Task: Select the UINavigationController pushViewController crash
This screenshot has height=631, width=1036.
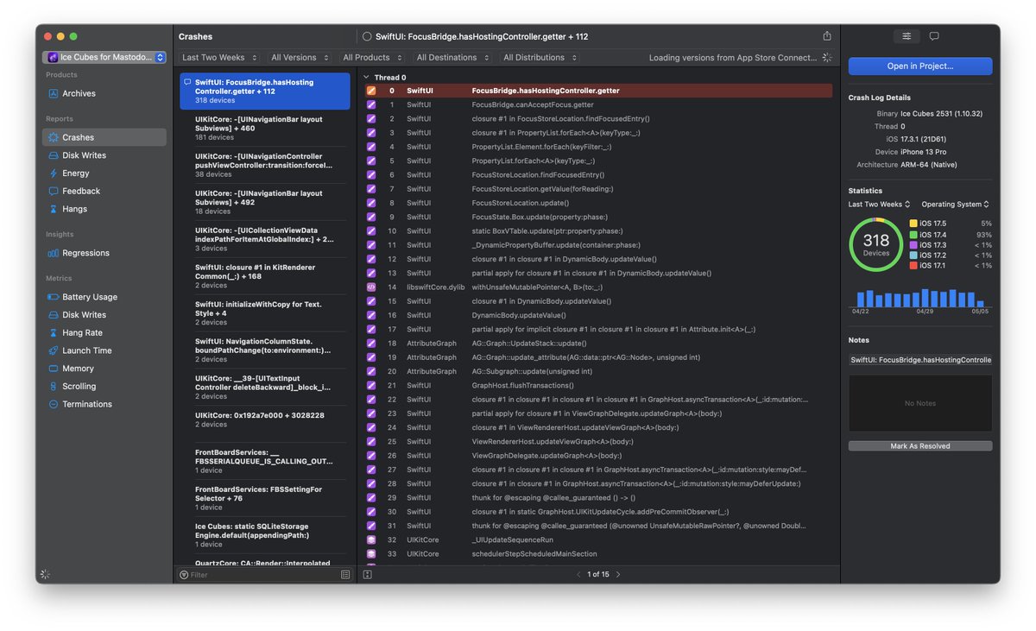Action: point(265,165)
